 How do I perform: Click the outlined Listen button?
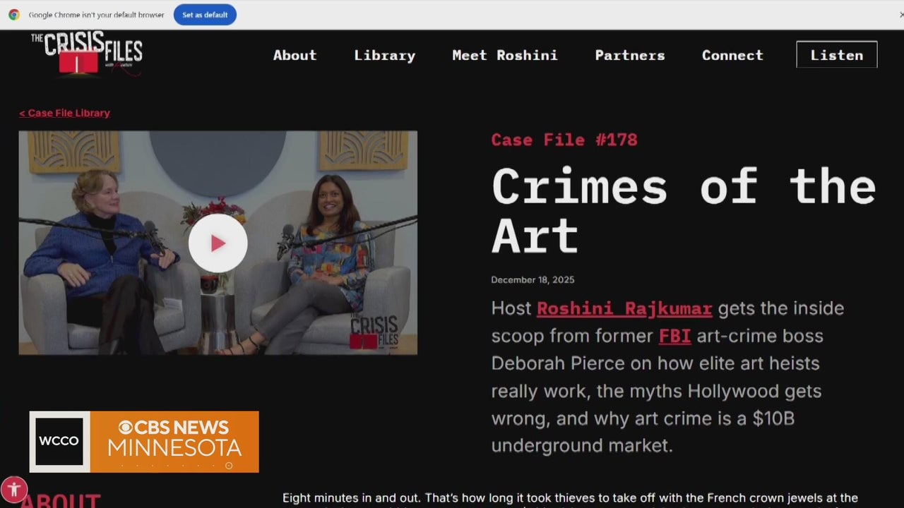point(836,55)
